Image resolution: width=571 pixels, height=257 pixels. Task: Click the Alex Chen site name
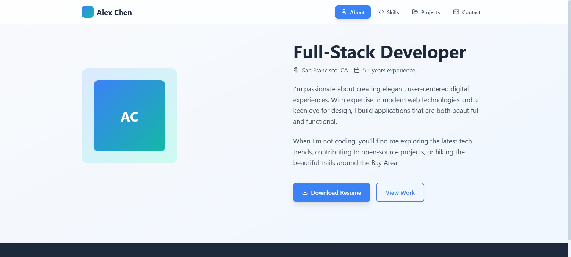[114, 12]
